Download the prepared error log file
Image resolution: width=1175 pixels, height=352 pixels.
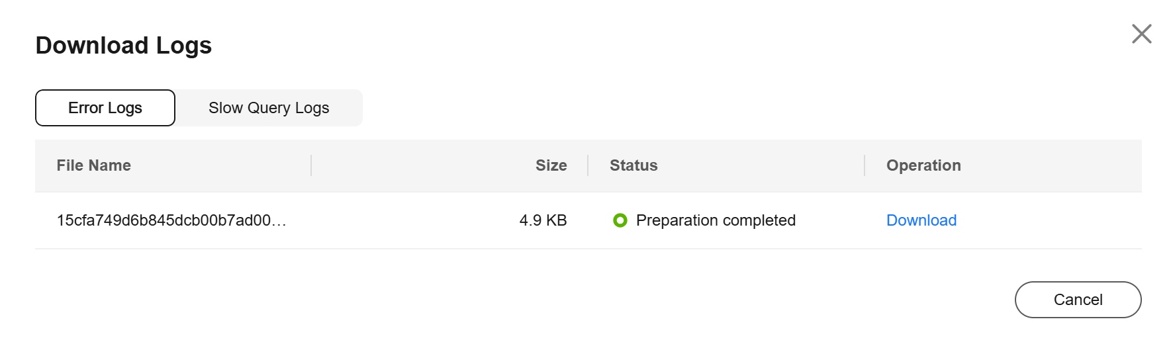[x=921, y=220]
